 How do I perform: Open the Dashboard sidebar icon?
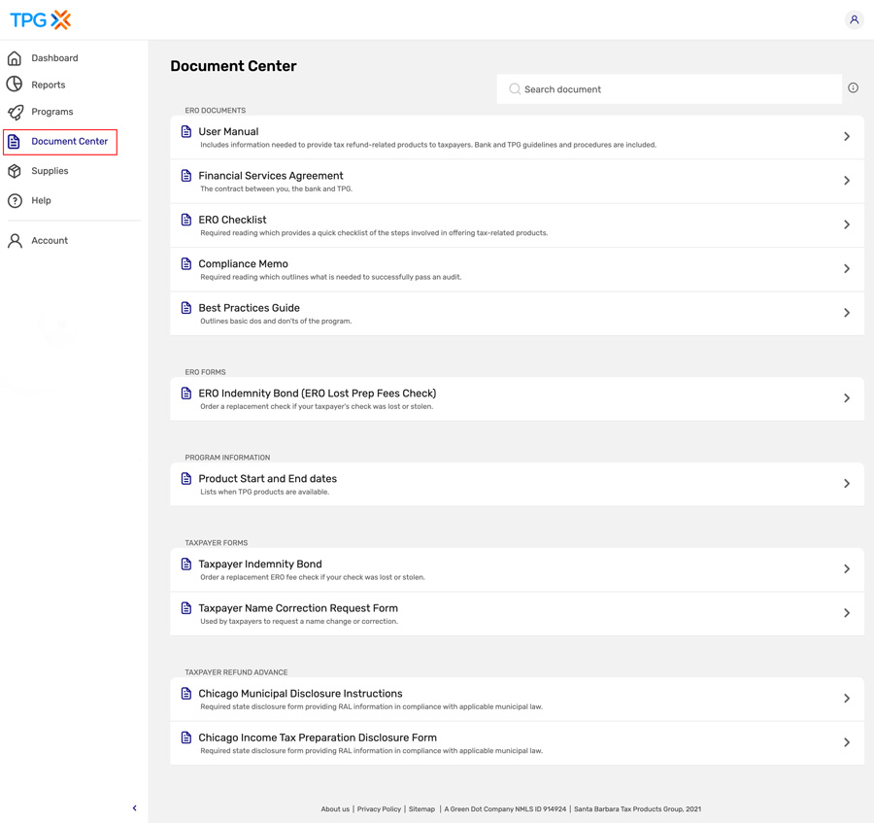click(14, 57)
